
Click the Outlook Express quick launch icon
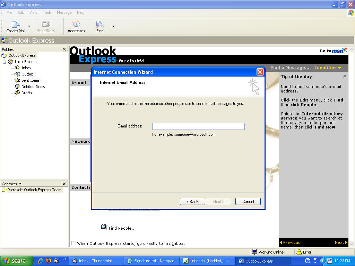56,261
